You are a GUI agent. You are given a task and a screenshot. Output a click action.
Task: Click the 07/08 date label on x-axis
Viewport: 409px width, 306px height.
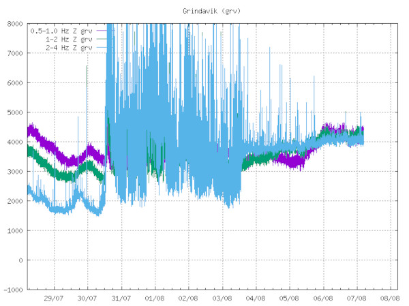click(x=356, y=298)
